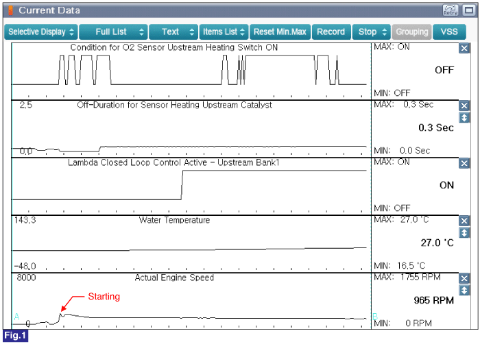Click the bold OFF value of O2 Heating Switch
Image resolution: width=480 pixels, height=344 pixels.
(x=444, y=70)
